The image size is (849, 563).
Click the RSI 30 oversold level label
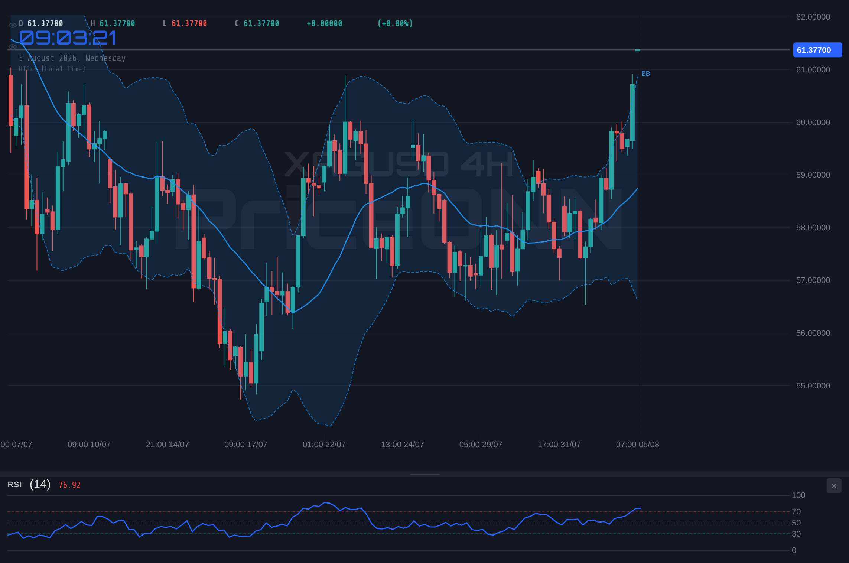[796, 534]
